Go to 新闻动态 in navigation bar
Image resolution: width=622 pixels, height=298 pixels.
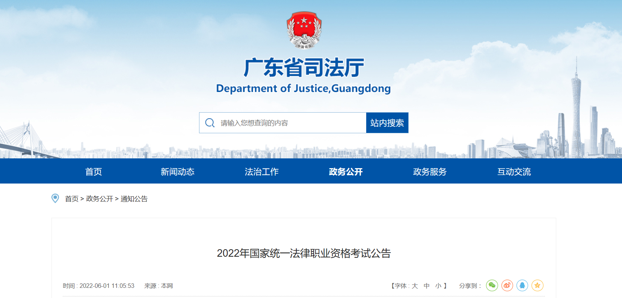click(x=178, y=172)
